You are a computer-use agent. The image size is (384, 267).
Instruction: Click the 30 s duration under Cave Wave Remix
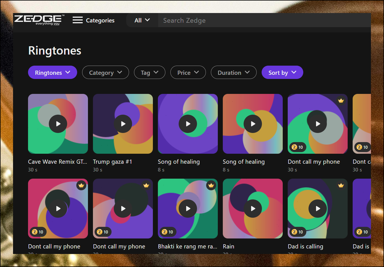pos(33,170)
